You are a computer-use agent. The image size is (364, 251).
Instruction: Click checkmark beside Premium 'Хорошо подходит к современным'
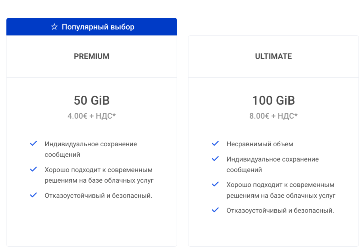pos(34,169)
